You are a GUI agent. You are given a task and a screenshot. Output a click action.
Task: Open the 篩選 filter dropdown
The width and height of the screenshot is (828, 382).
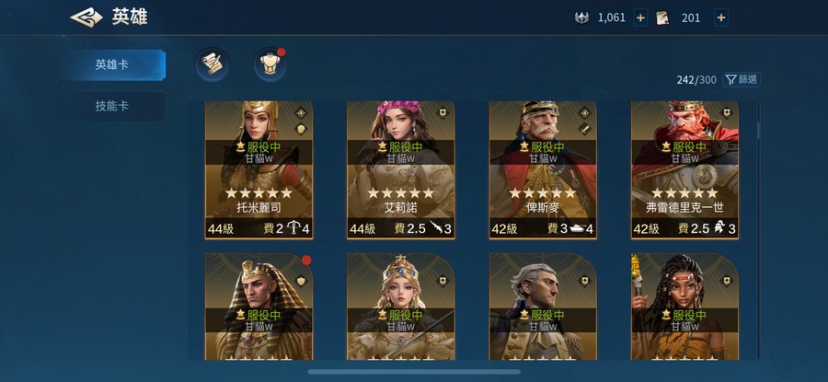[x=742, y=80]
